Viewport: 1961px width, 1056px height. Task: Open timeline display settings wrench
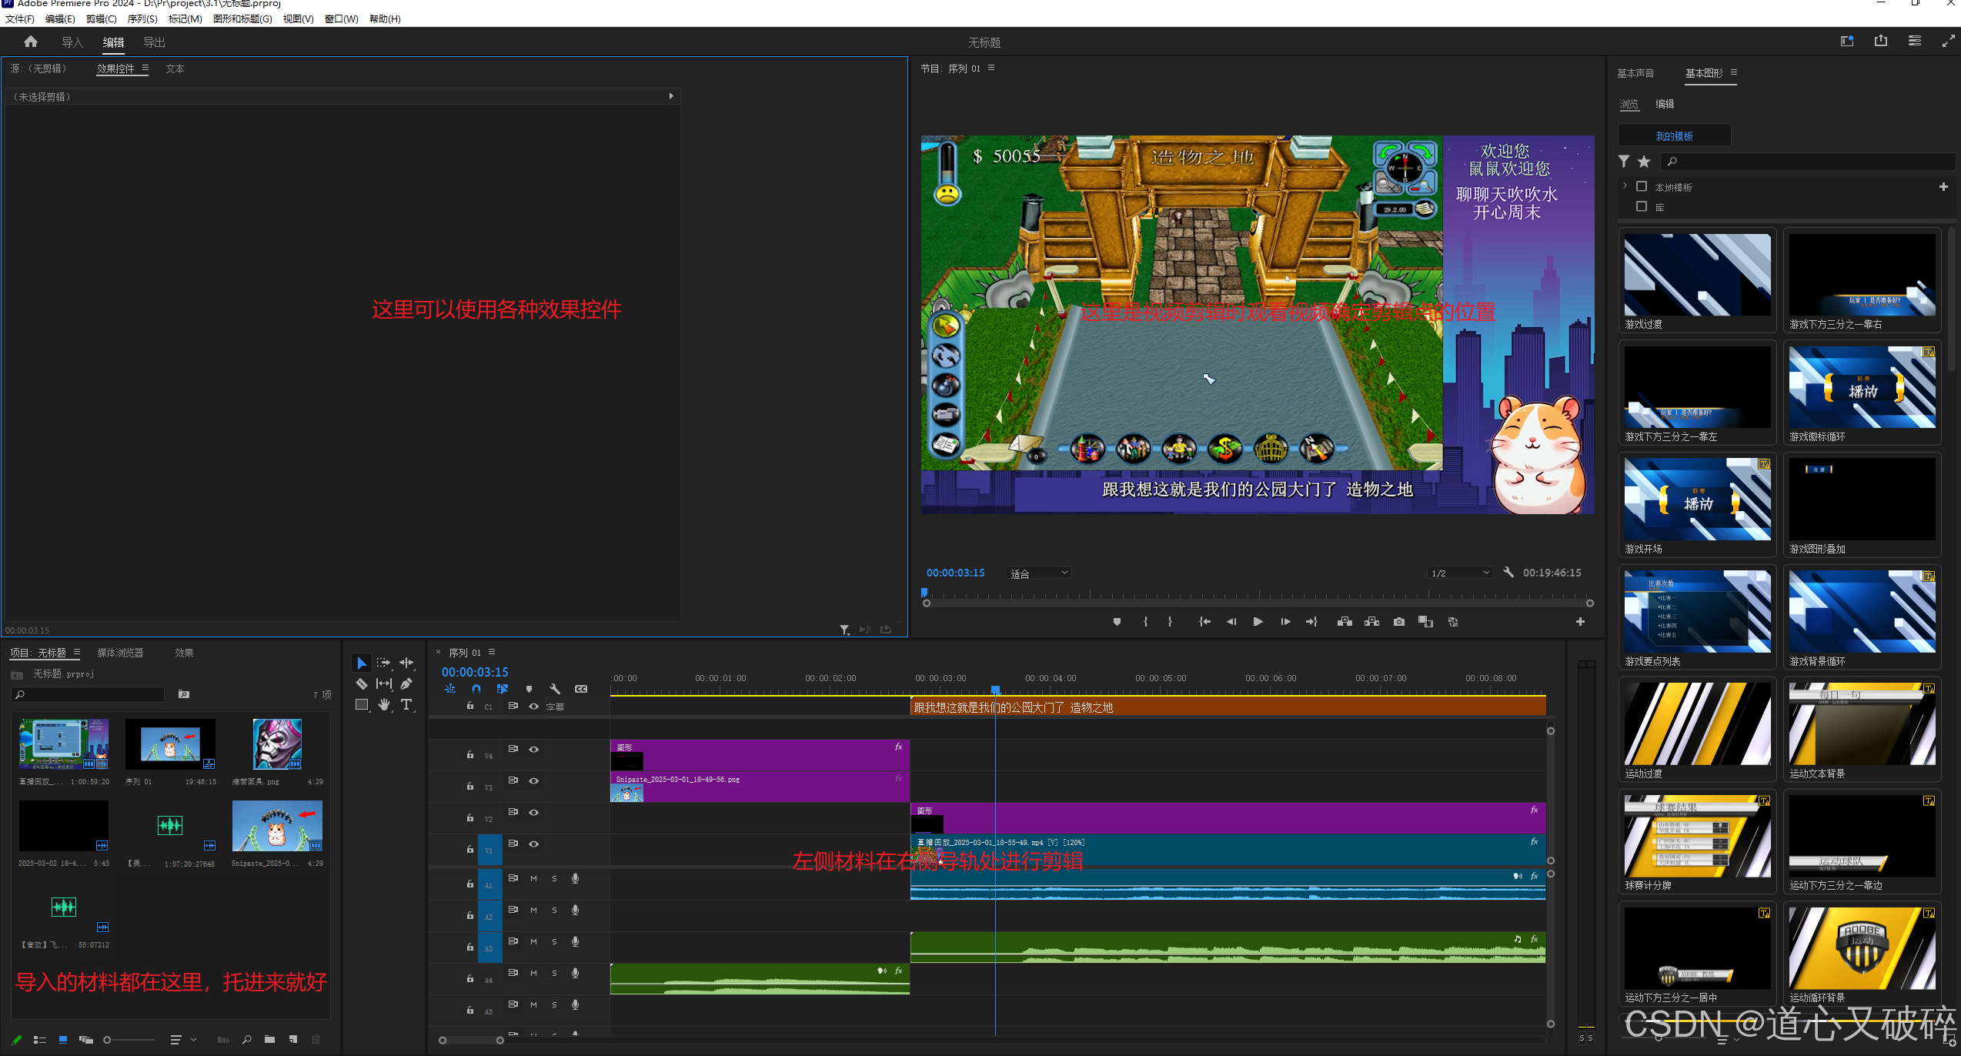tap(555, 689)
